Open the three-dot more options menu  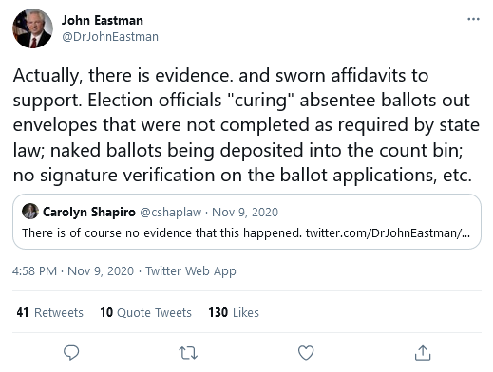tap(473, 19)
